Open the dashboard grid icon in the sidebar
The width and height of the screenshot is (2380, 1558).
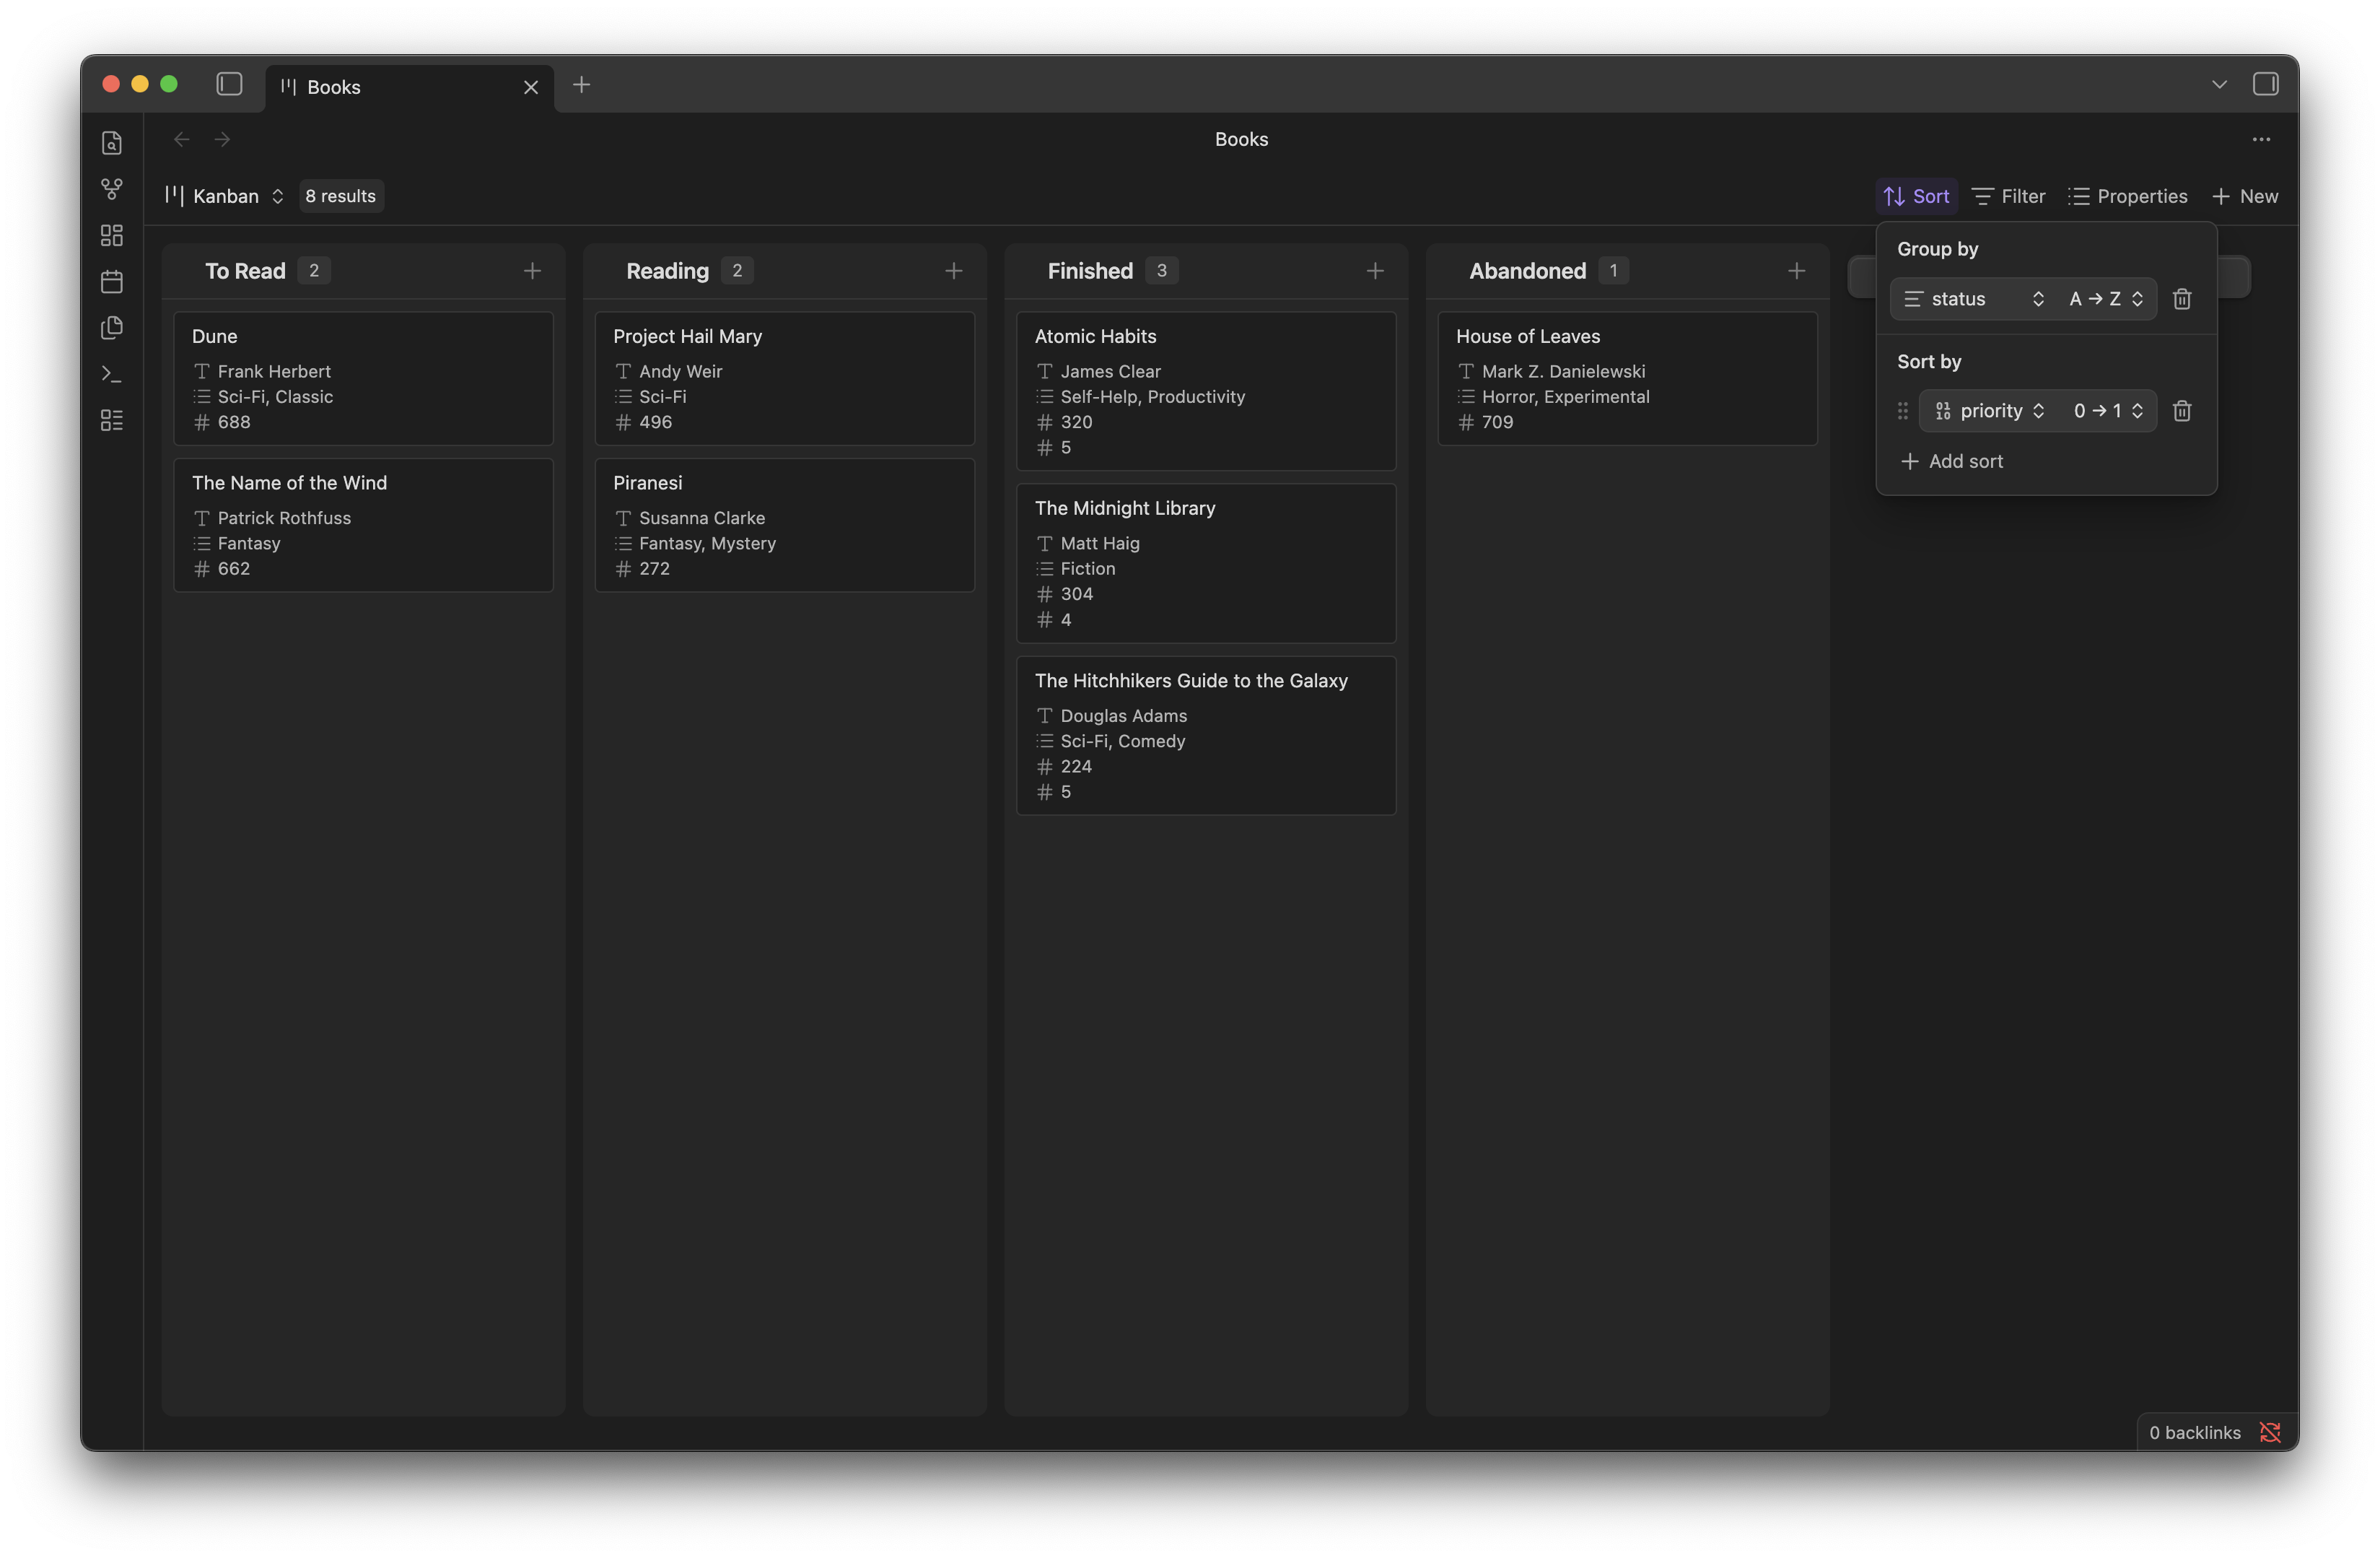111,235
